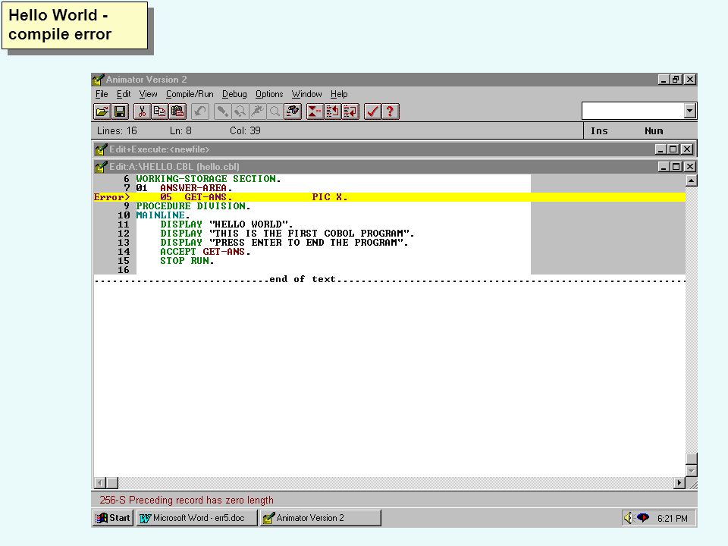Image resolution: width=728 pixels, height=546 pixels.
Task: Click the horizontal scrollbar right arrow
Action: 679,483
